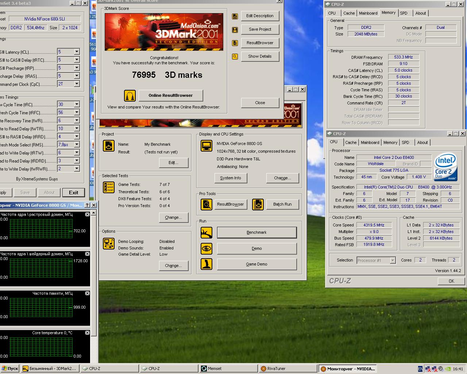The width and height of the screenshot is (467, 374).
Task: Open the About tab in lower CPU-Z window
Action: click(x=422, y=142)
